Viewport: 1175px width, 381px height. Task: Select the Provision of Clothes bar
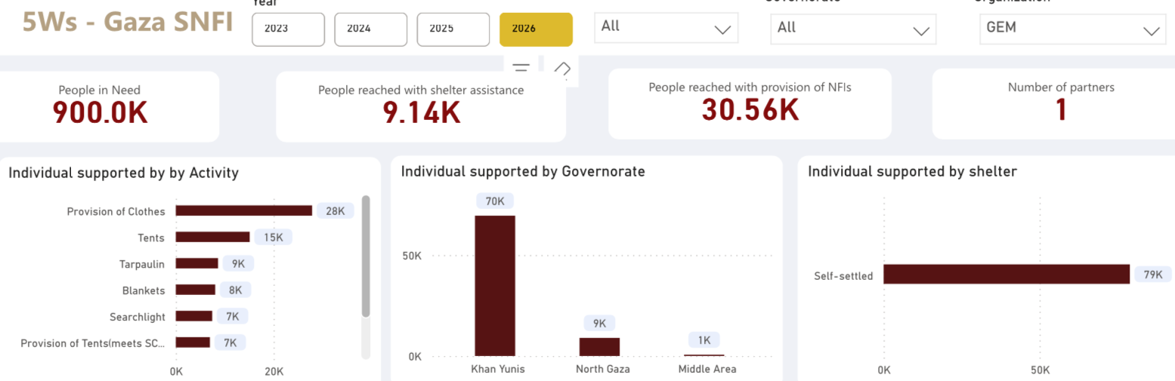[243, 210]
